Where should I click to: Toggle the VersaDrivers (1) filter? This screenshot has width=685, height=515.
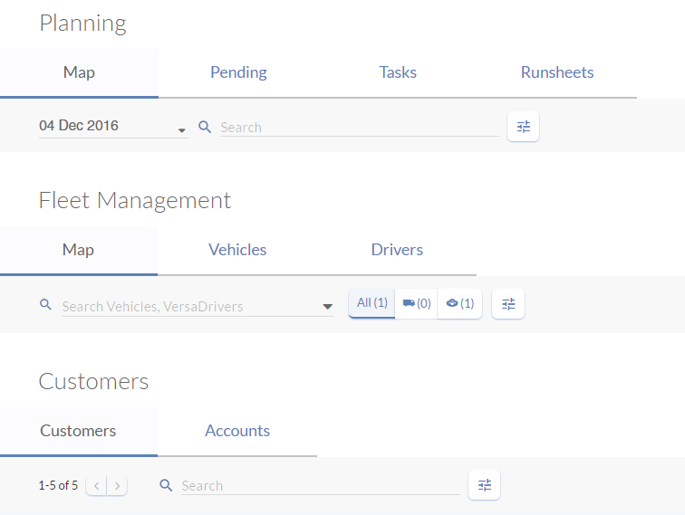460,303
